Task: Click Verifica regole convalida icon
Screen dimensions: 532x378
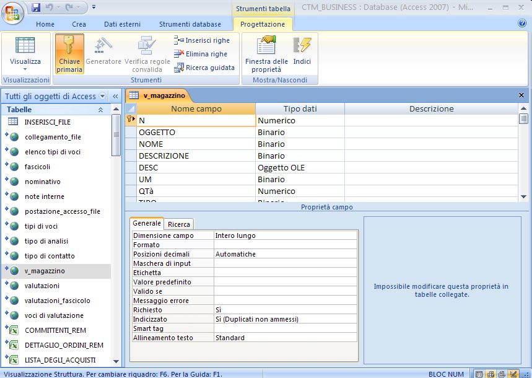Action: [147, 45]
